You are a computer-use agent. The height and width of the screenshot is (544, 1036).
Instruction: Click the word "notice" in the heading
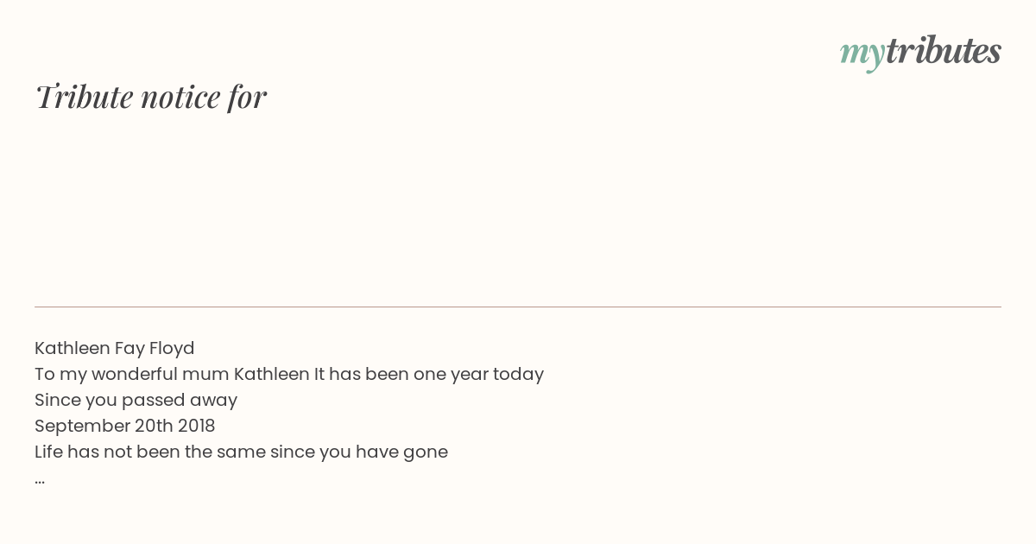180,98
